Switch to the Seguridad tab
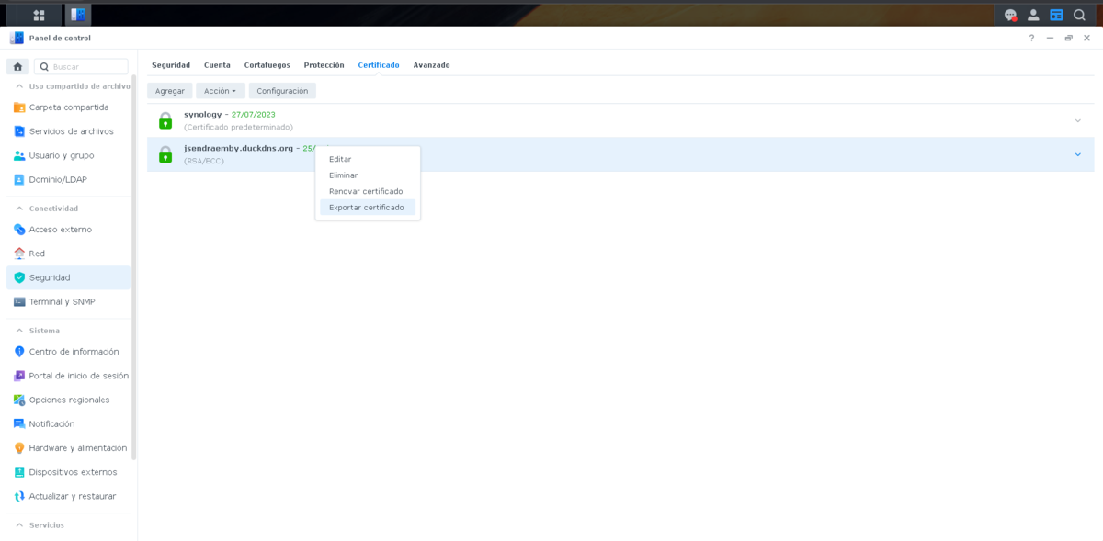The width and height of the screenshot is (1103, 541). tap(171, 65)
